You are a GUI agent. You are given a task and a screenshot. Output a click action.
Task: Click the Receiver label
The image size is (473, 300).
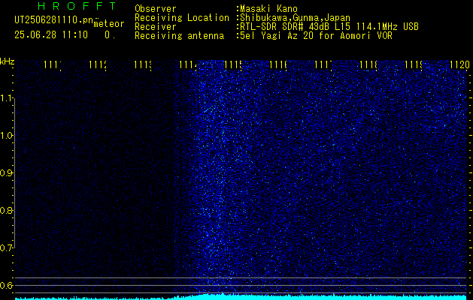[x=156, y=27]
